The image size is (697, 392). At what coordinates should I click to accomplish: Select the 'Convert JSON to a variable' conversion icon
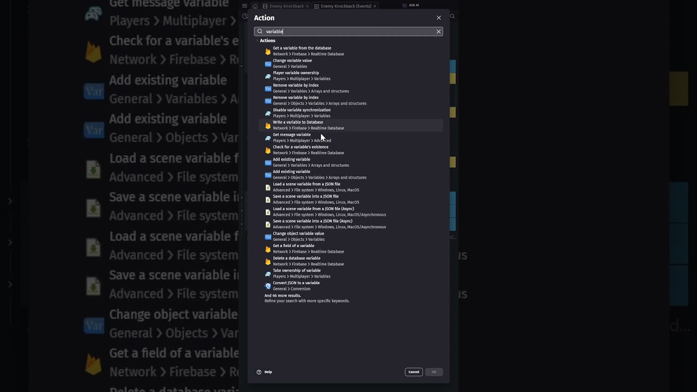pyautogui.click(x=268, y=286)
